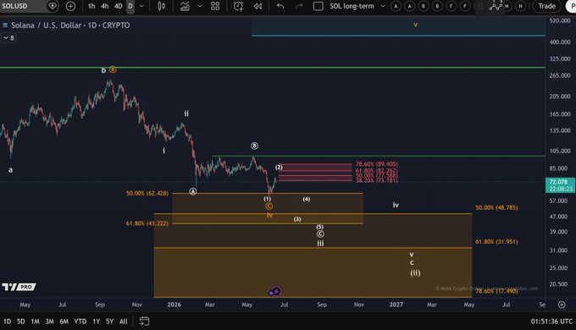Open the go-to-date calendar icon

(x=144, y=322)
